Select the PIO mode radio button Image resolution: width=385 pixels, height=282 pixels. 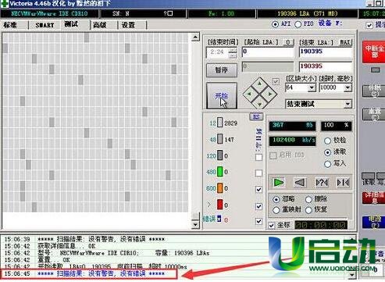[298, 24]
